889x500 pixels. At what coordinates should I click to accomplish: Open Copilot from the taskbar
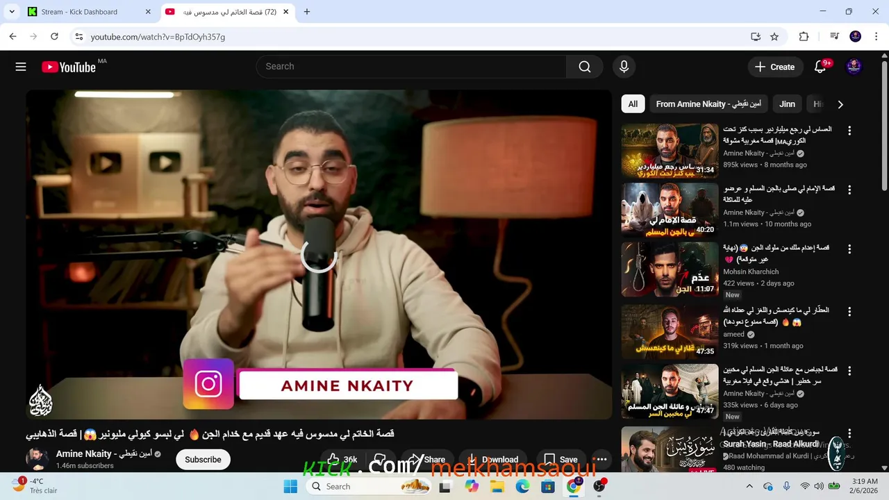(472, 487)
